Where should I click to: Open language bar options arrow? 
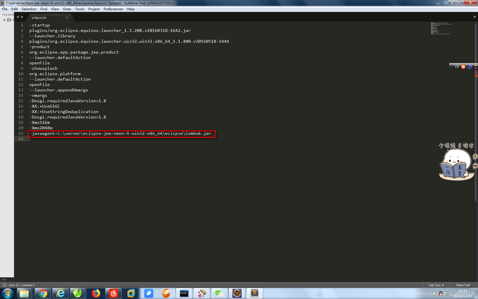tap(475, 68)
